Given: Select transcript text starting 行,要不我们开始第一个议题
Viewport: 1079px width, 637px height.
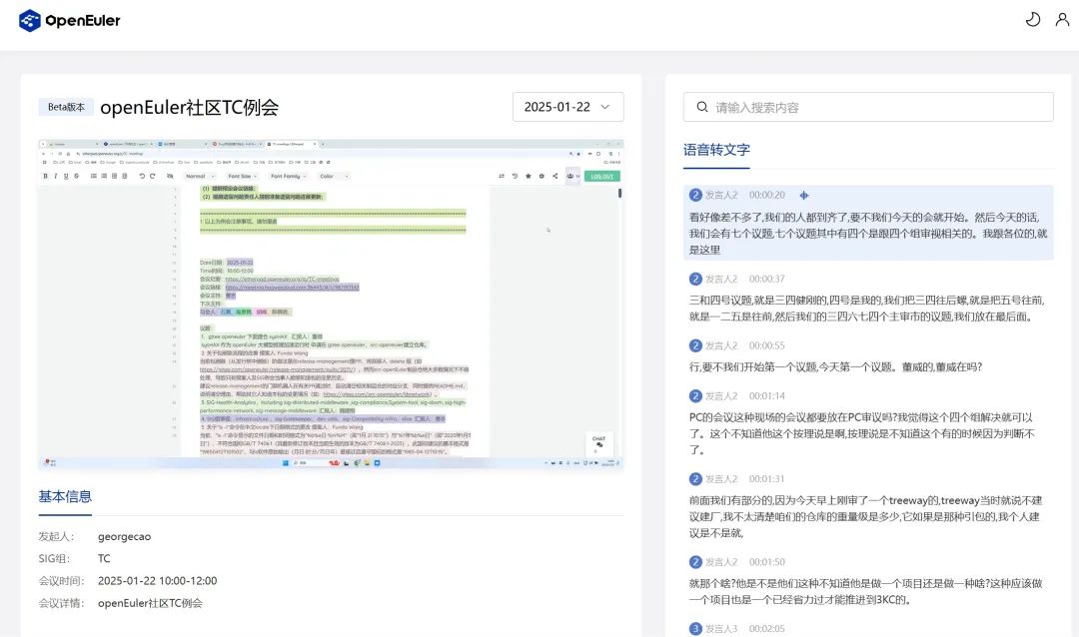Looking at the screenshot, I should pyautogui.click(x=835, y=366).
